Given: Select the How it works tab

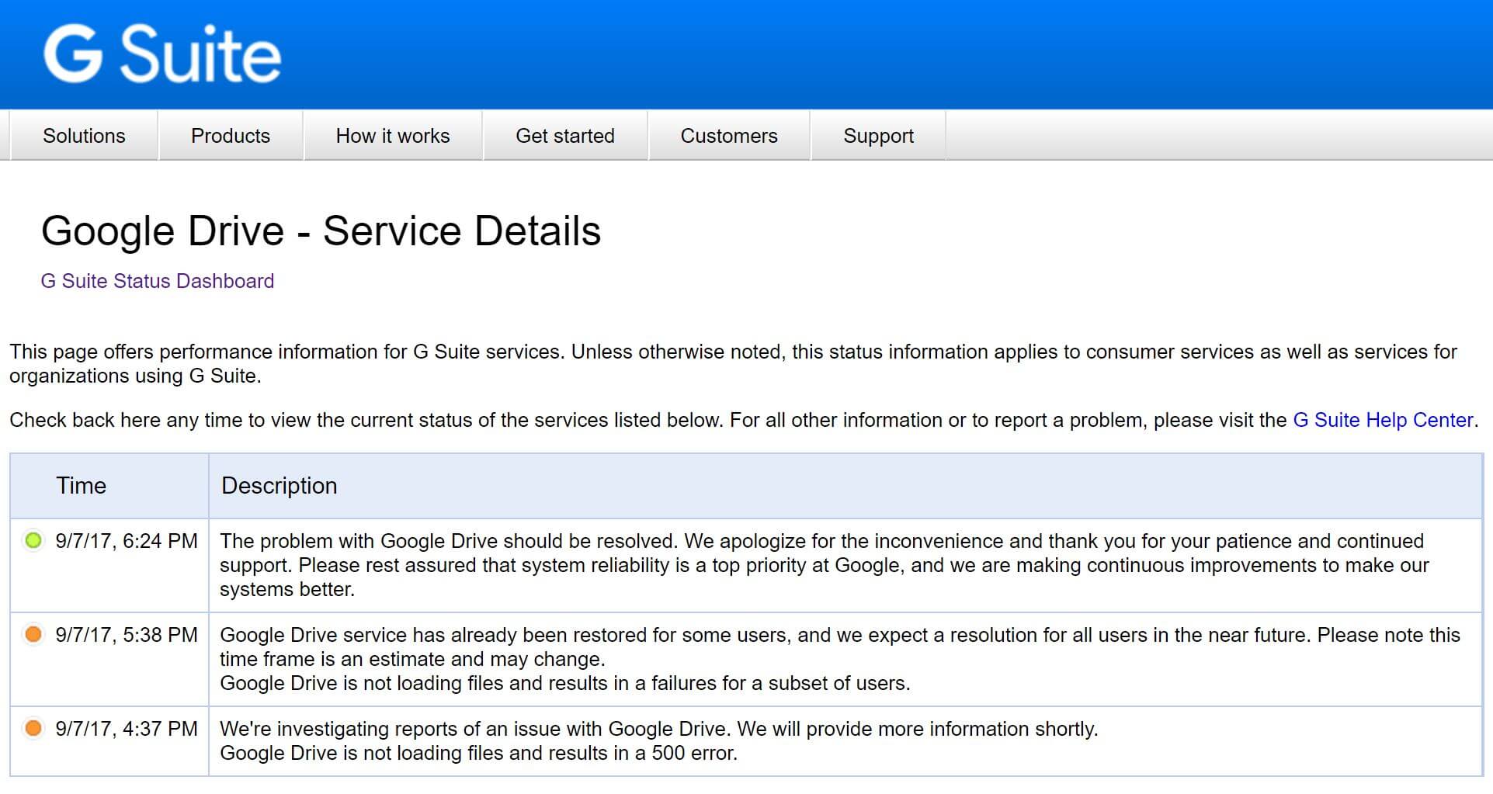Looking at the screenshot, I should tap(392, 136).
